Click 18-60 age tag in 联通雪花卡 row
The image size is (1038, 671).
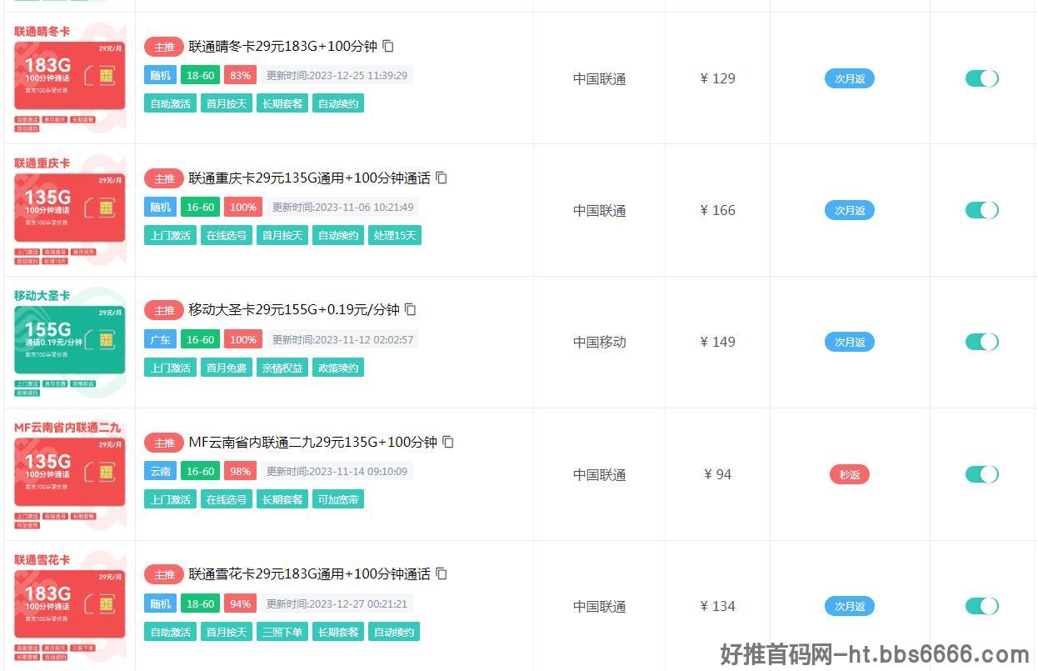pyautogui.click(x=200, y=603)
